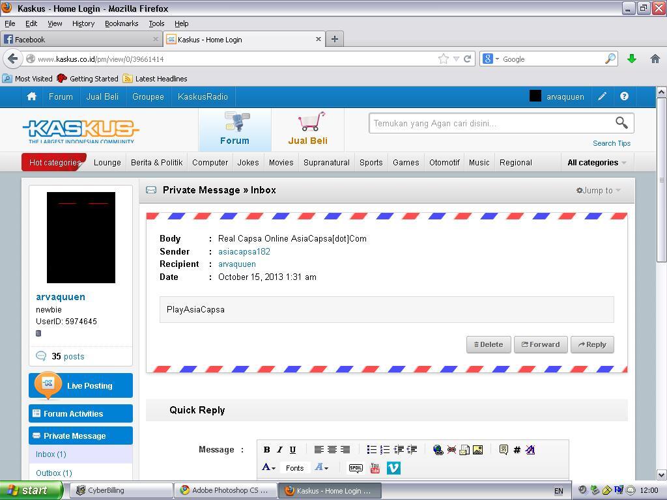
Task: Remove link with the unlink icon
Action: tap(451, 449)
